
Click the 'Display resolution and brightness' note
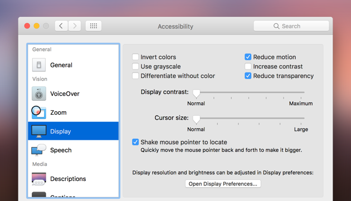[x=223, y=173]
